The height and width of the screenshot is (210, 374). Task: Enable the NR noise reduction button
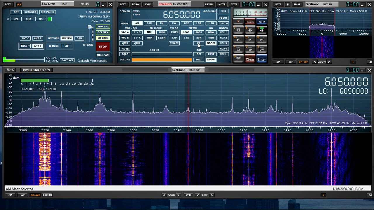point(199,43)
